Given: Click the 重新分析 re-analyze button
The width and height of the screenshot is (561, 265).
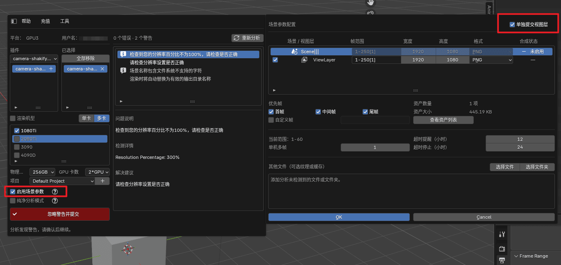Looking at the screenshot, I should [247, 38].
